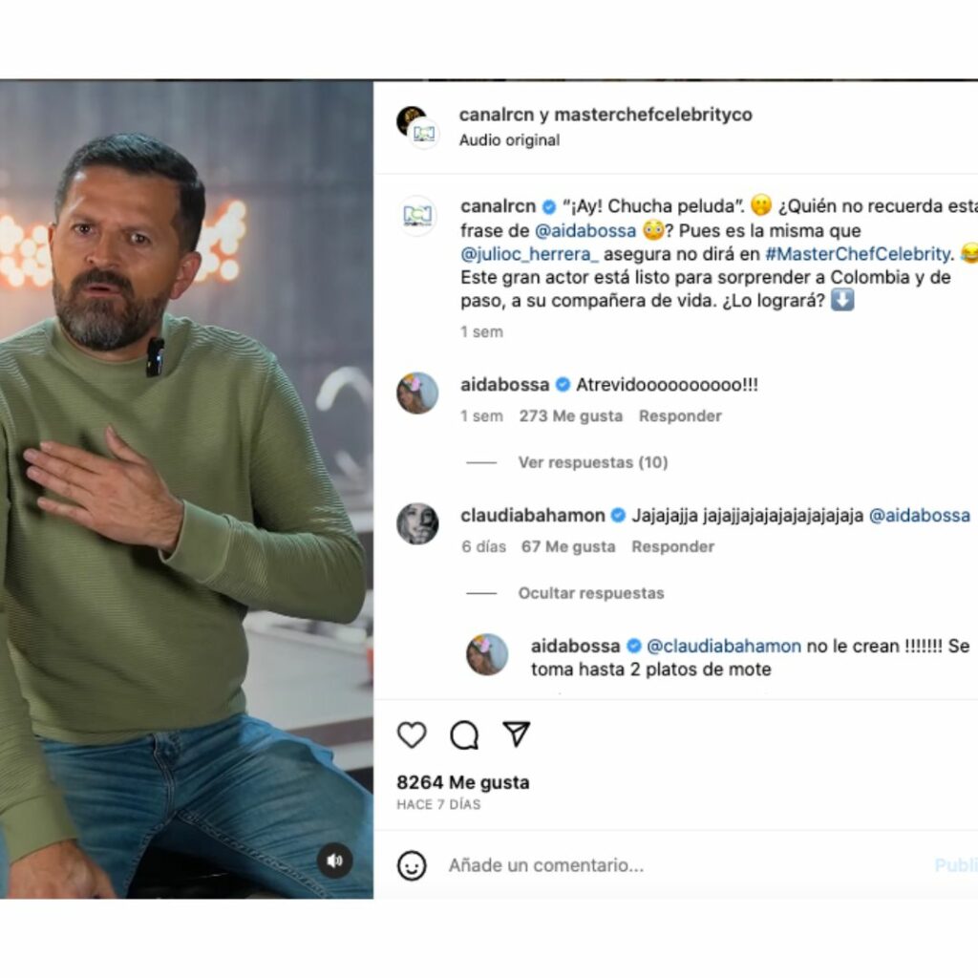Reply to aidabossa's comment via Responder
The height and width of the screenshot is (978, 978).
(680, 415)
